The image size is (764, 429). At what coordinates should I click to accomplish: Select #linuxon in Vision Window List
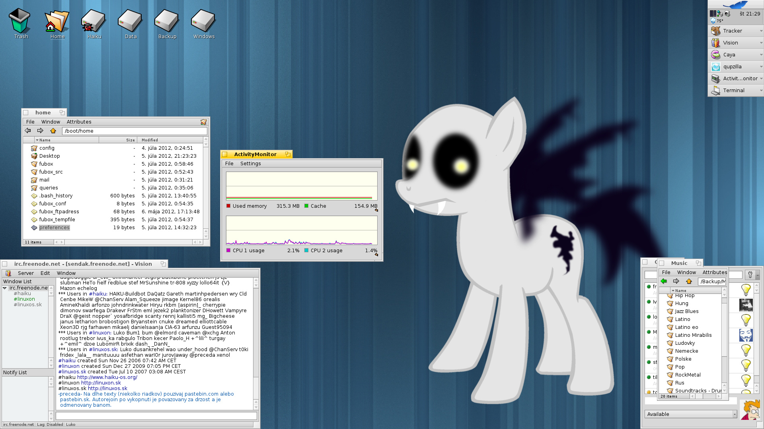point(24,299)
